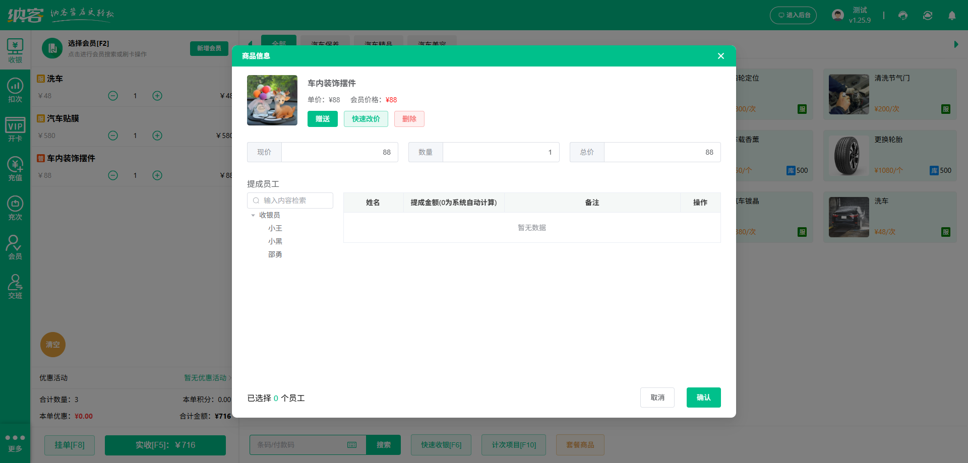The image size is (968, 463).
Task: Increase 汽车贴膜 quantity with the plus stepper
Action: [157, 136]
